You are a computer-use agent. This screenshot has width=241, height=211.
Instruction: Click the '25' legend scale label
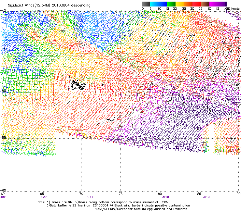pos(184,8)
